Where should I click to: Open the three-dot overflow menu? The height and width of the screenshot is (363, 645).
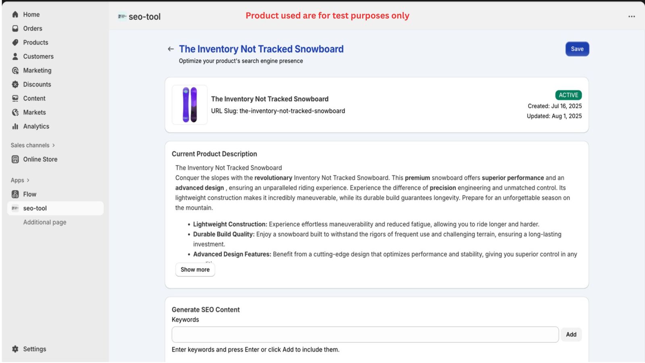click(631, 16)
